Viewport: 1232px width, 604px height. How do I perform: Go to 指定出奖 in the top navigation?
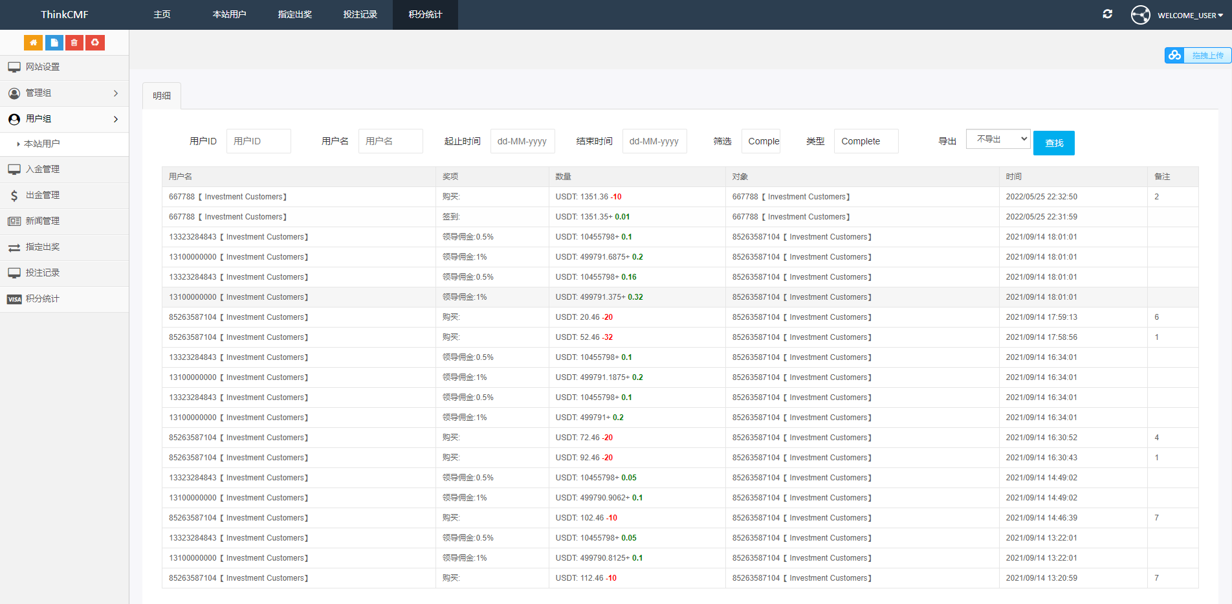click(x=294, y=15)
